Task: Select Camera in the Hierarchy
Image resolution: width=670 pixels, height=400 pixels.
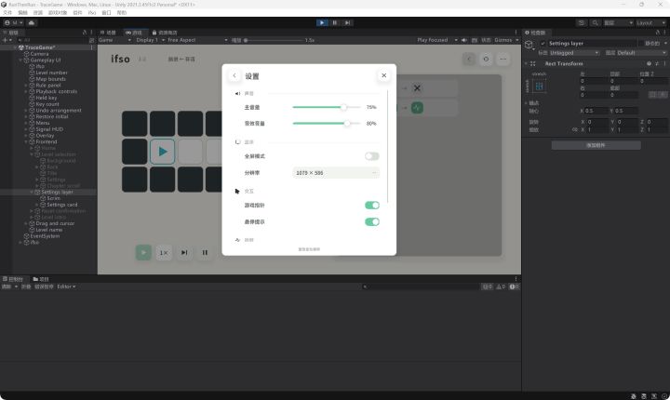Action: 39,54
